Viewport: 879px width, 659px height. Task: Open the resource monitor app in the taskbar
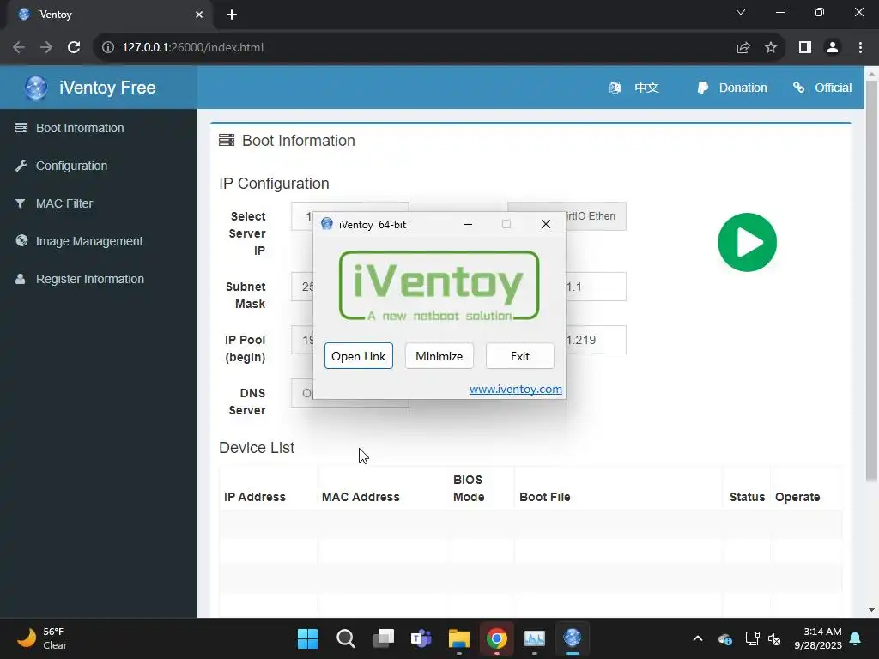[534, 638]
